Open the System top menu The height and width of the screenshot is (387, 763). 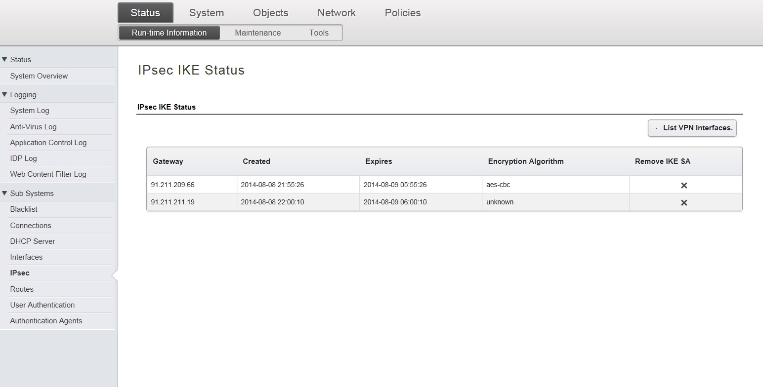click(x=206, y=13)
